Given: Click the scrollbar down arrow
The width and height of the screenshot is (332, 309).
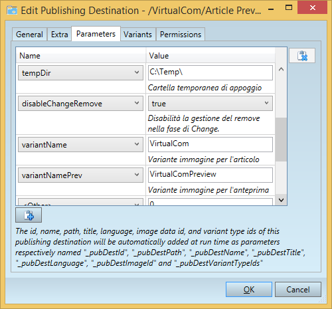Looking at the screenshot, I should click(281, 200).
